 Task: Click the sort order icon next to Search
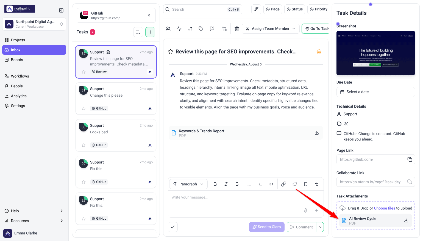(x=256, y=9)
